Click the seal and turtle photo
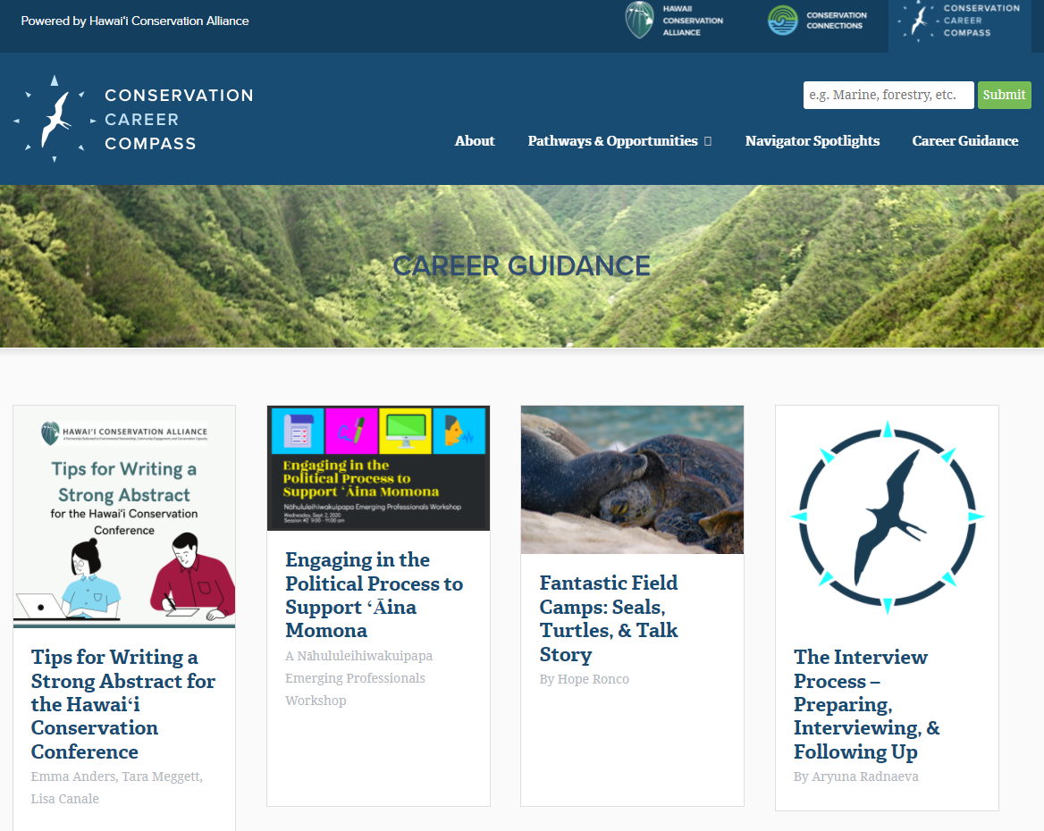 [632, 480]
